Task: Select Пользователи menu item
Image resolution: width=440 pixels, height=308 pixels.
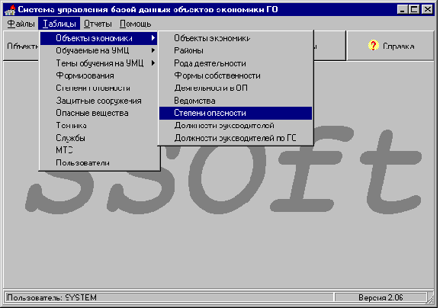Action: pos(98,162)
